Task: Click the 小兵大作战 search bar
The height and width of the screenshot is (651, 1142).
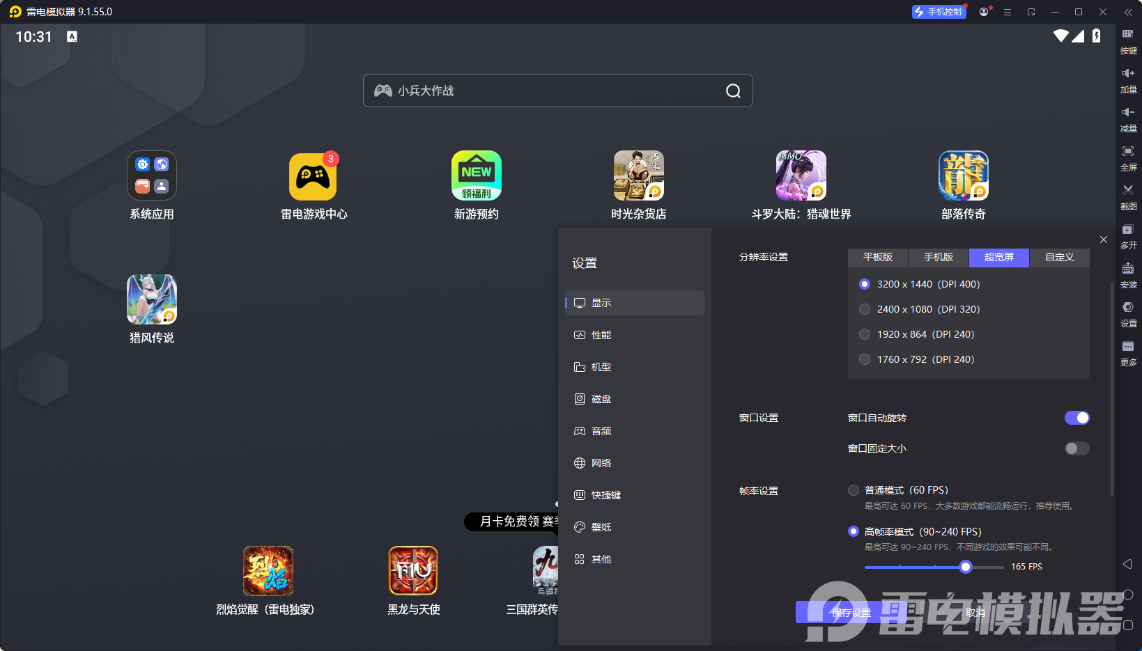Action: 557,91
